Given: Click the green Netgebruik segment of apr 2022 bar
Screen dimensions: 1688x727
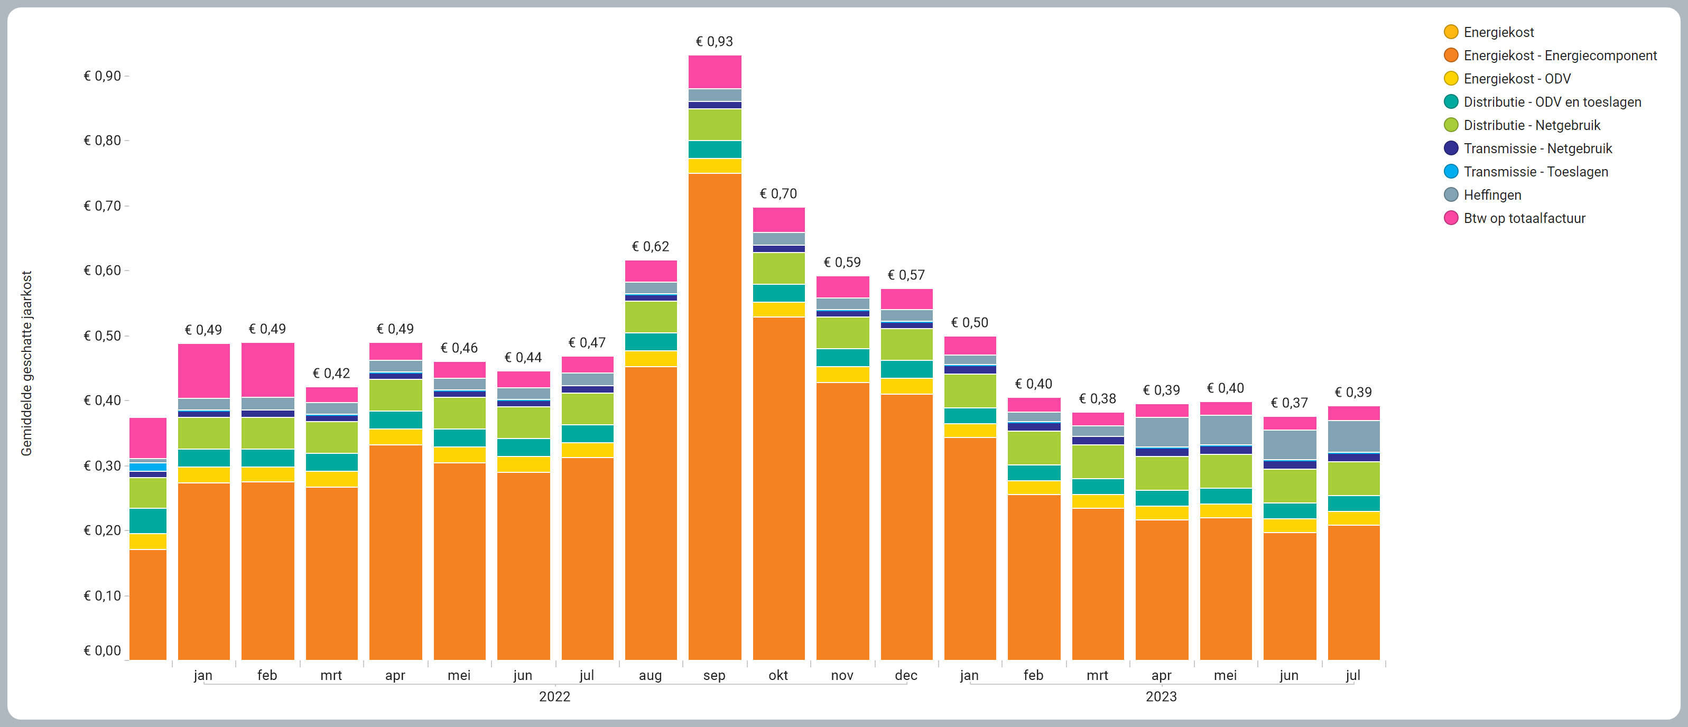Looking at the screenshot, I should pyautogui.click(x=395, y=395).
